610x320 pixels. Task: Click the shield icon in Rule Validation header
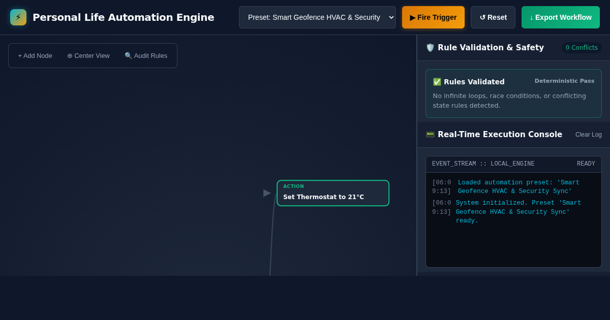(x=430, y=48)
